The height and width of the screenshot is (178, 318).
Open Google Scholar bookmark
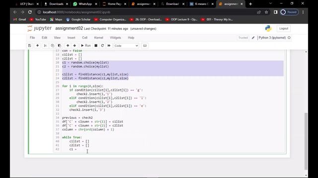tap(79, 20)
